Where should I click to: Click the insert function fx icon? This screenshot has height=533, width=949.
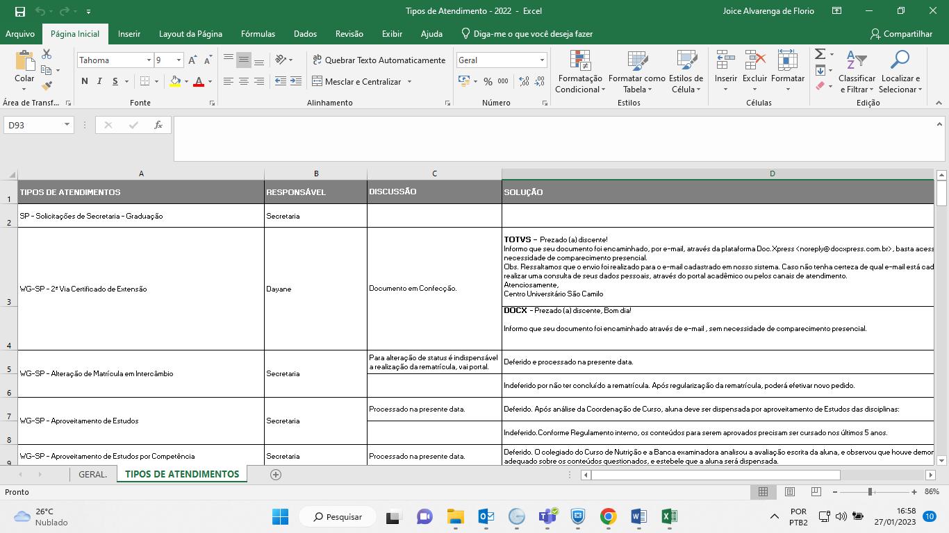pyautogui.click(x=158, y=125)
